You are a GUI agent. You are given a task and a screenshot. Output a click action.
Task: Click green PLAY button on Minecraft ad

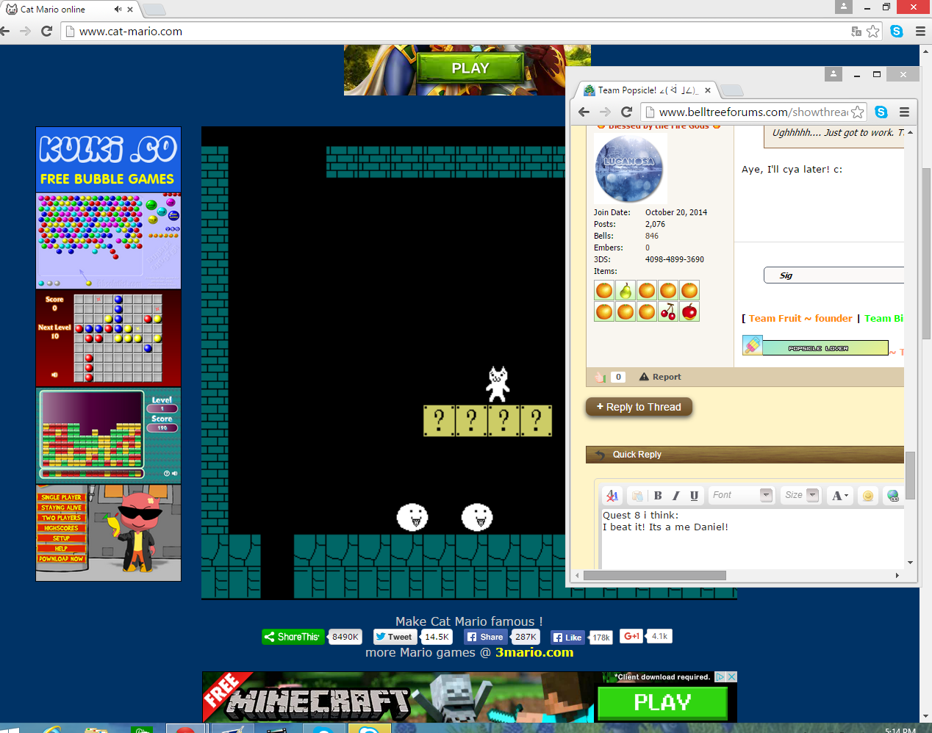(x=662, y=703)
